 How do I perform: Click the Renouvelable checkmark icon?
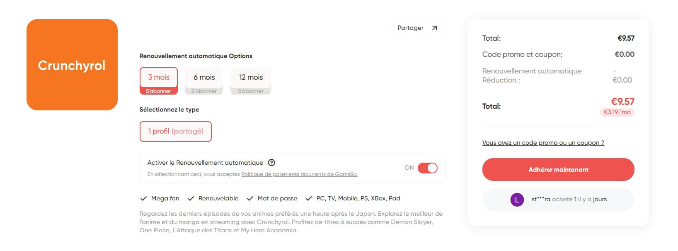pyautogui.click(x=191, y=199)
